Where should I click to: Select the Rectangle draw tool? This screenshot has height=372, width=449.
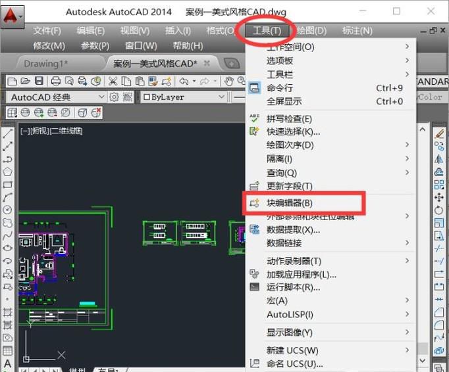tap(8, 185)
